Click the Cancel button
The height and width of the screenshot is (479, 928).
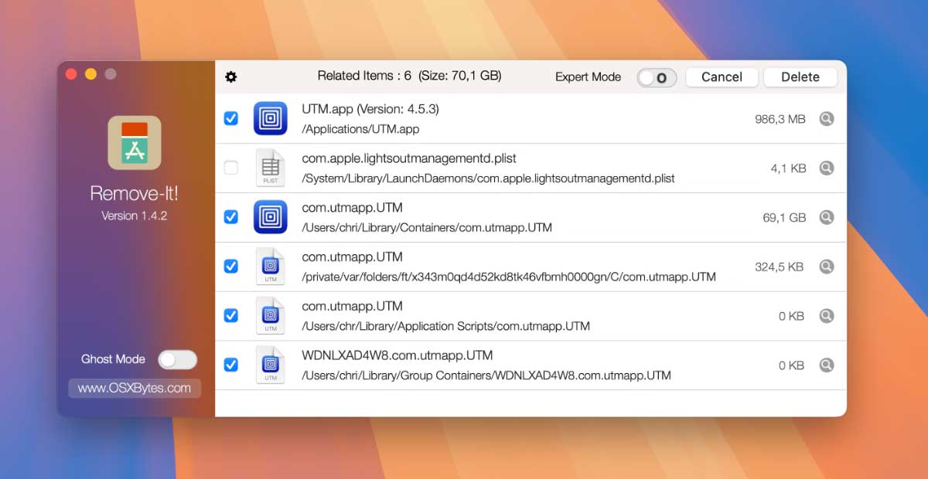(x=722, y=76)
